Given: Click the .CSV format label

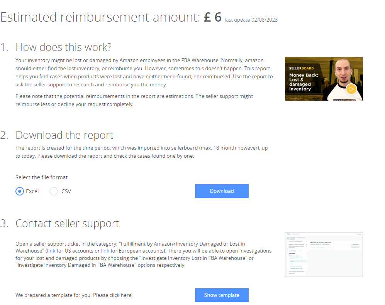Looking at the screenshot, I should tap(66, 191).
